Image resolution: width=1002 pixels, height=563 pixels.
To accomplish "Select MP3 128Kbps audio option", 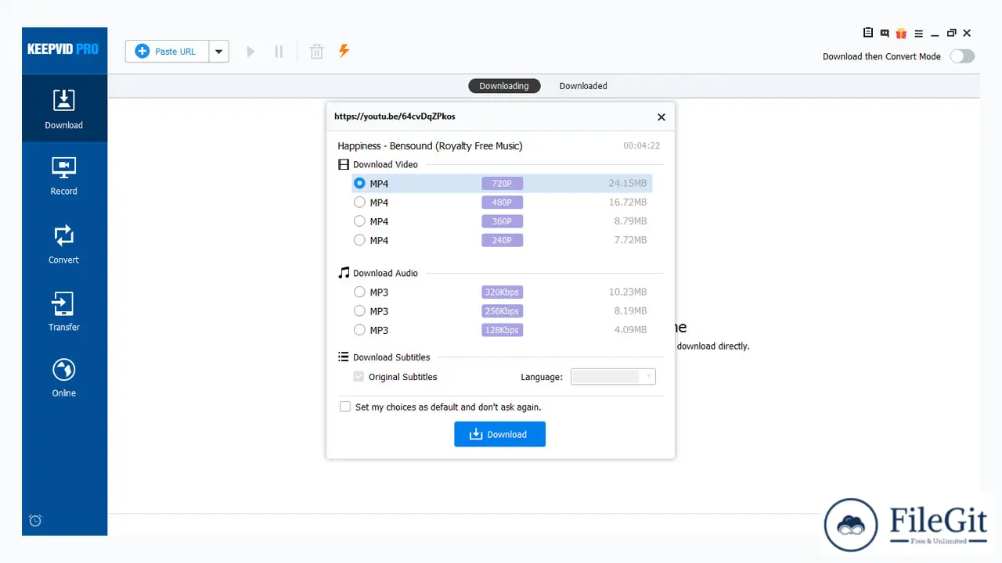I will (502, 330).
